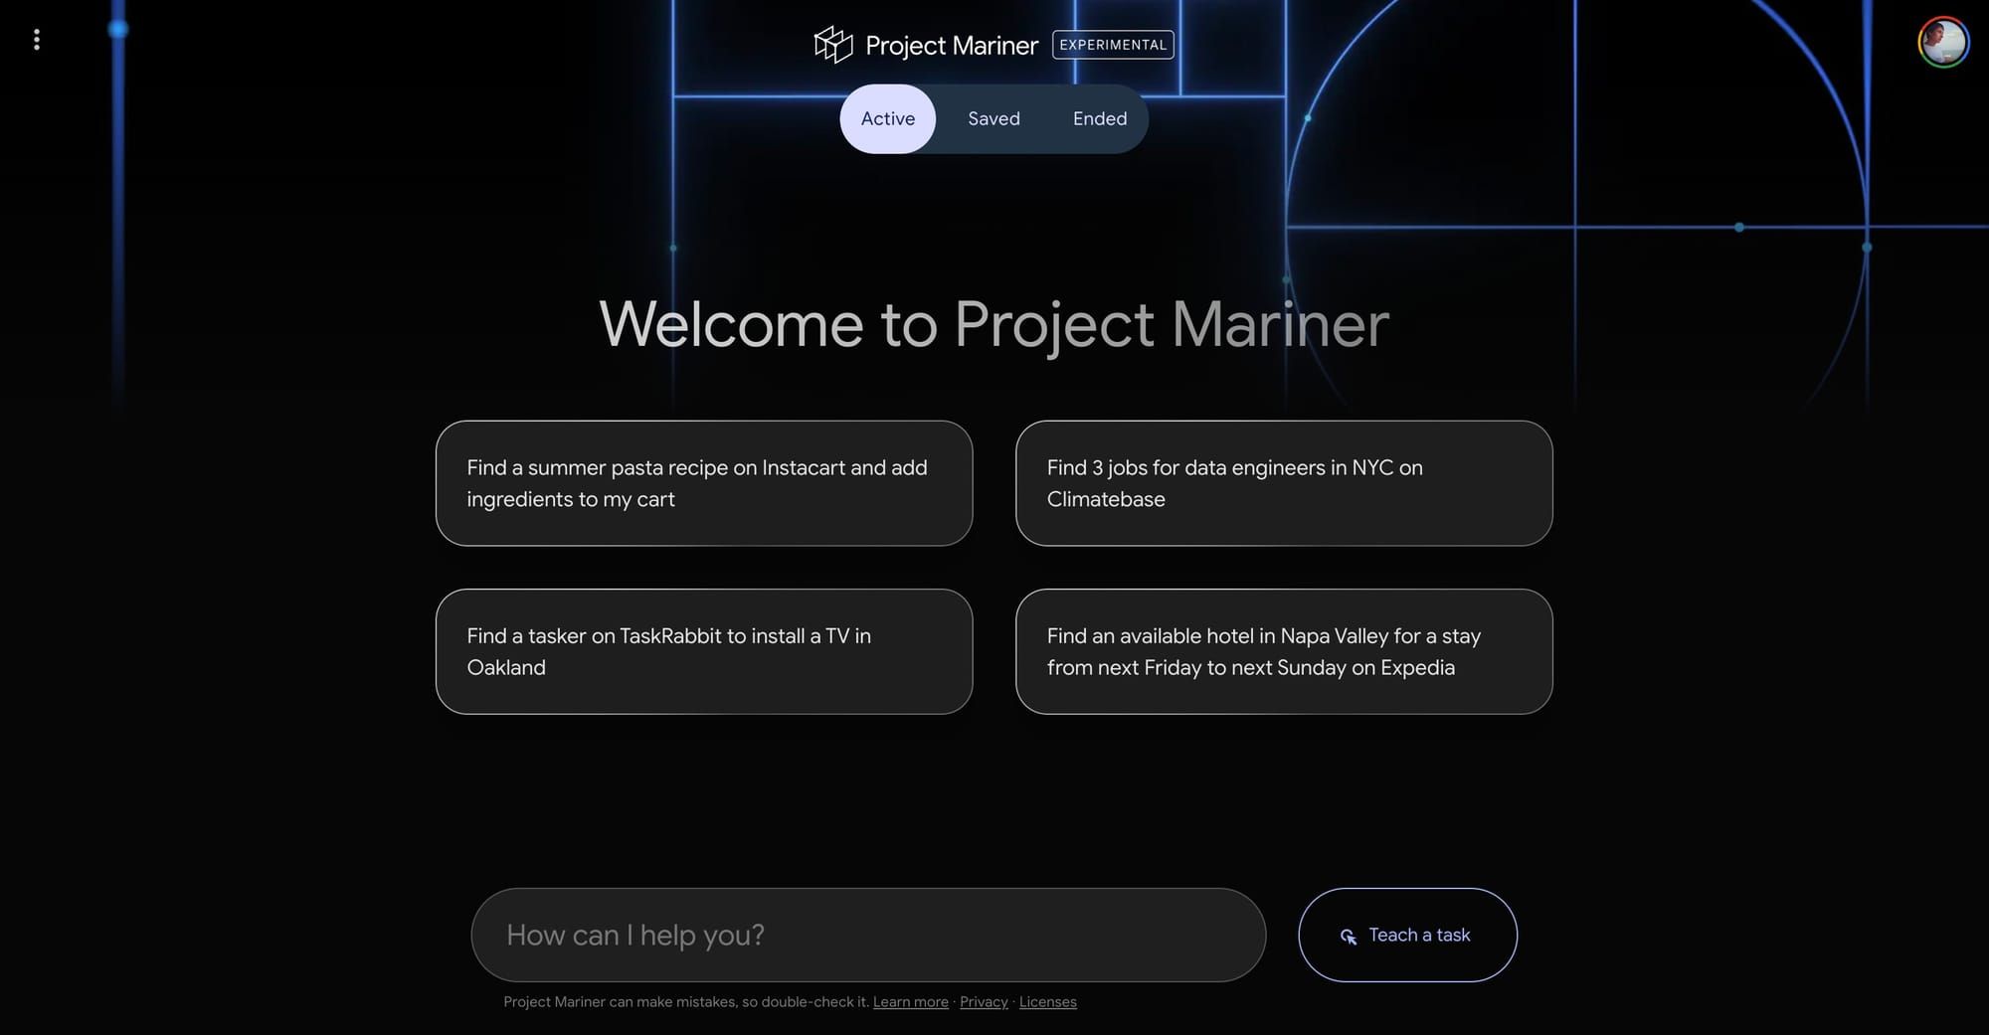Choose the data engineer jobs suggestion
Image resolution: width=1989 pixels, height=1035 pixels.
pyautogui.click(x=1283, y=483)
